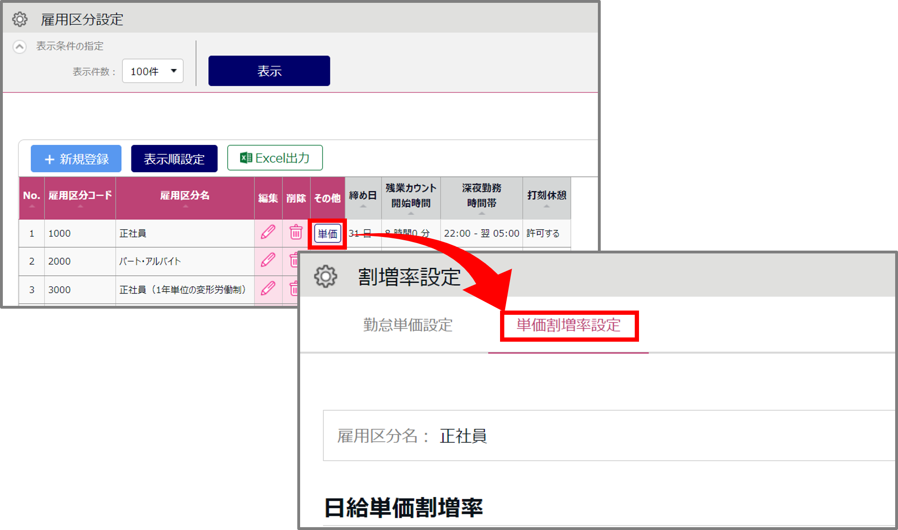Click the 22:00 - 翌 05:00 cell
The height and width of the screenshot is (530, 898).
tap(482, 233)
